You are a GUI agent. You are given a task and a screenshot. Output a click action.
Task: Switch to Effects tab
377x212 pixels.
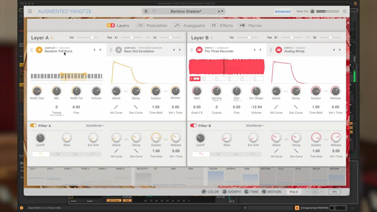[x=221, y=25]
